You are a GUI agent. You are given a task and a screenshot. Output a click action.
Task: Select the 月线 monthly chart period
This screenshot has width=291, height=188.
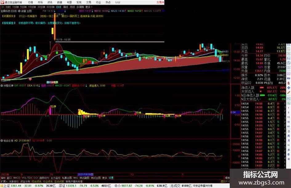72,7
